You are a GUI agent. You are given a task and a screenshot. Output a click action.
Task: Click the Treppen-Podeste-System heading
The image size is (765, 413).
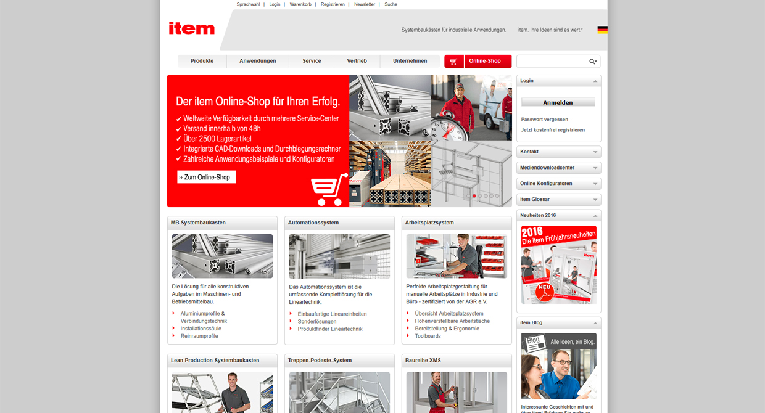(319, 361)
